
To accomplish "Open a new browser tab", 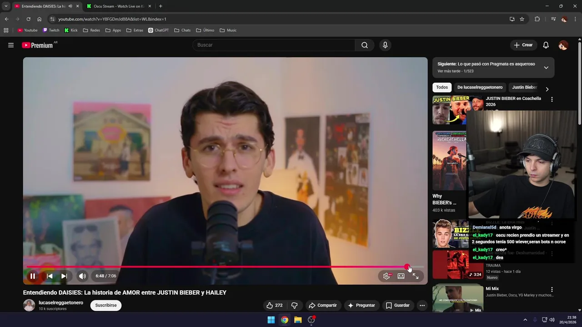I will (x=161, y=6).
